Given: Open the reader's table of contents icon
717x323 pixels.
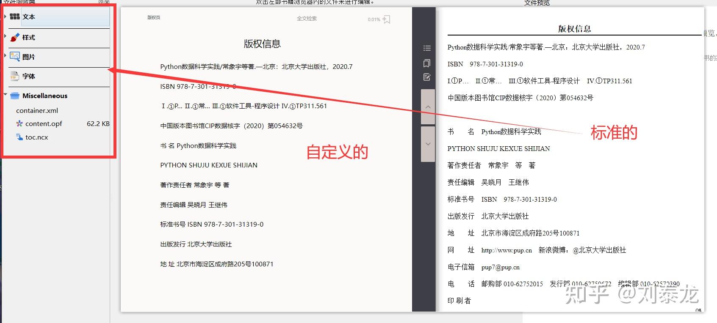Looking at the screenshot, I should (x=427, y=48).
